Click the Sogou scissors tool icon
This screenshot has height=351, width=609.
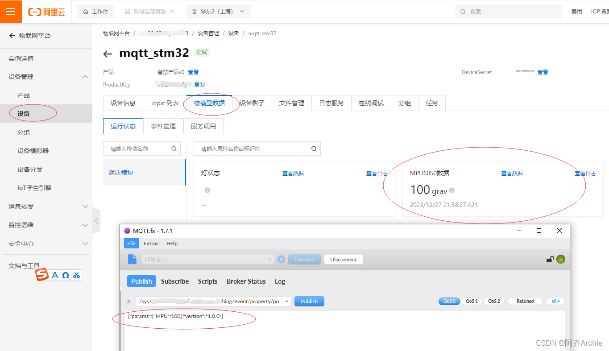tap(76, 275)
